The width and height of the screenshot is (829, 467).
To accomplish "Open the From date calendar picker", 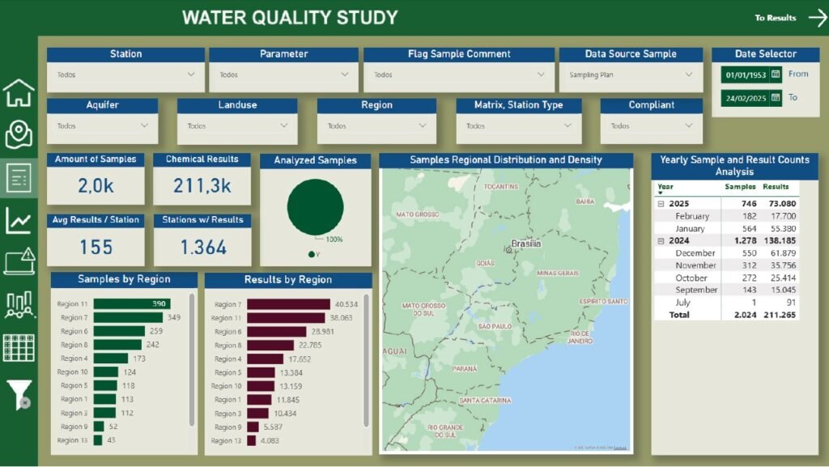I will pyautogui.click(x=776, y=74).
